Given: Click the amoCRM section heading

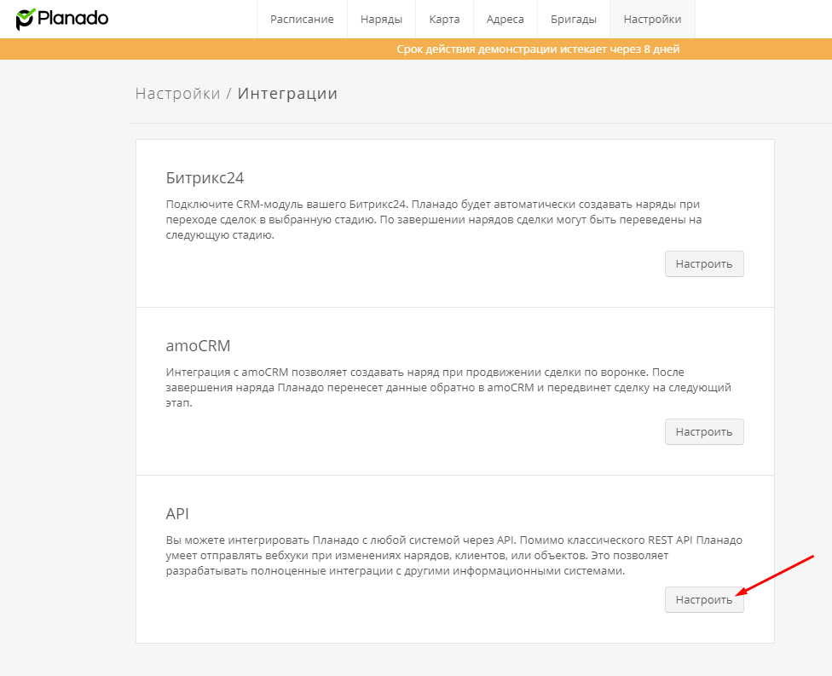Looking at the screenshot, I should pyautogui.click(x=198, y=346).
